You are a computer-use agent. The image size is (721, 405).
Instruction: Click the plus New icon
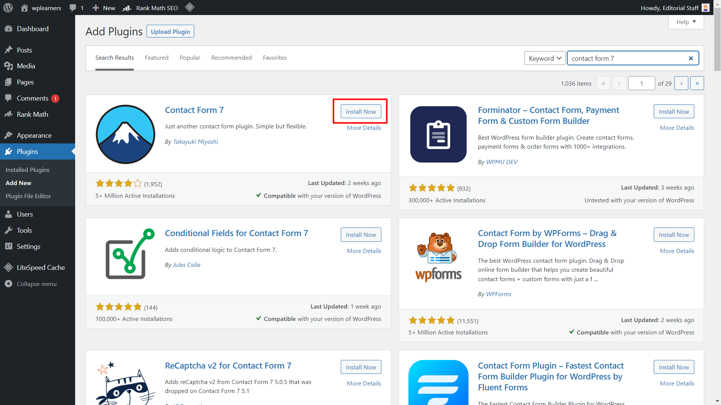coord(96,8)
